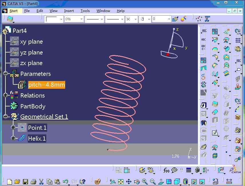Select yz plane in the tree

pos(31,52)
